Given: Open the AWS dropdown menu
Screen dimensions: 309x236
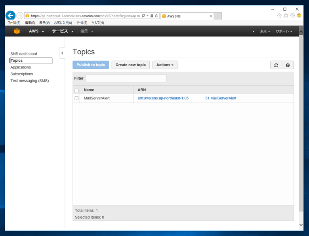Looking at the screenshot, I should 36,31.
